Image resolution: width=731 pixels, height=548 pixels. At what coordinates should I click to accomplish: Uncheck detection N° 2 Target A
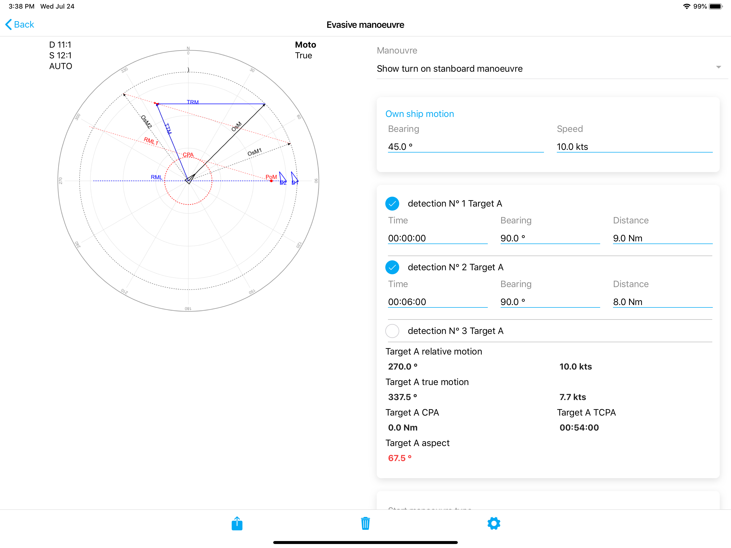[x=392, y=267]
